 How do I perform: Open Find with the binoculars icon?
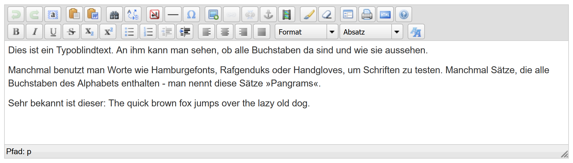[114, 14]
